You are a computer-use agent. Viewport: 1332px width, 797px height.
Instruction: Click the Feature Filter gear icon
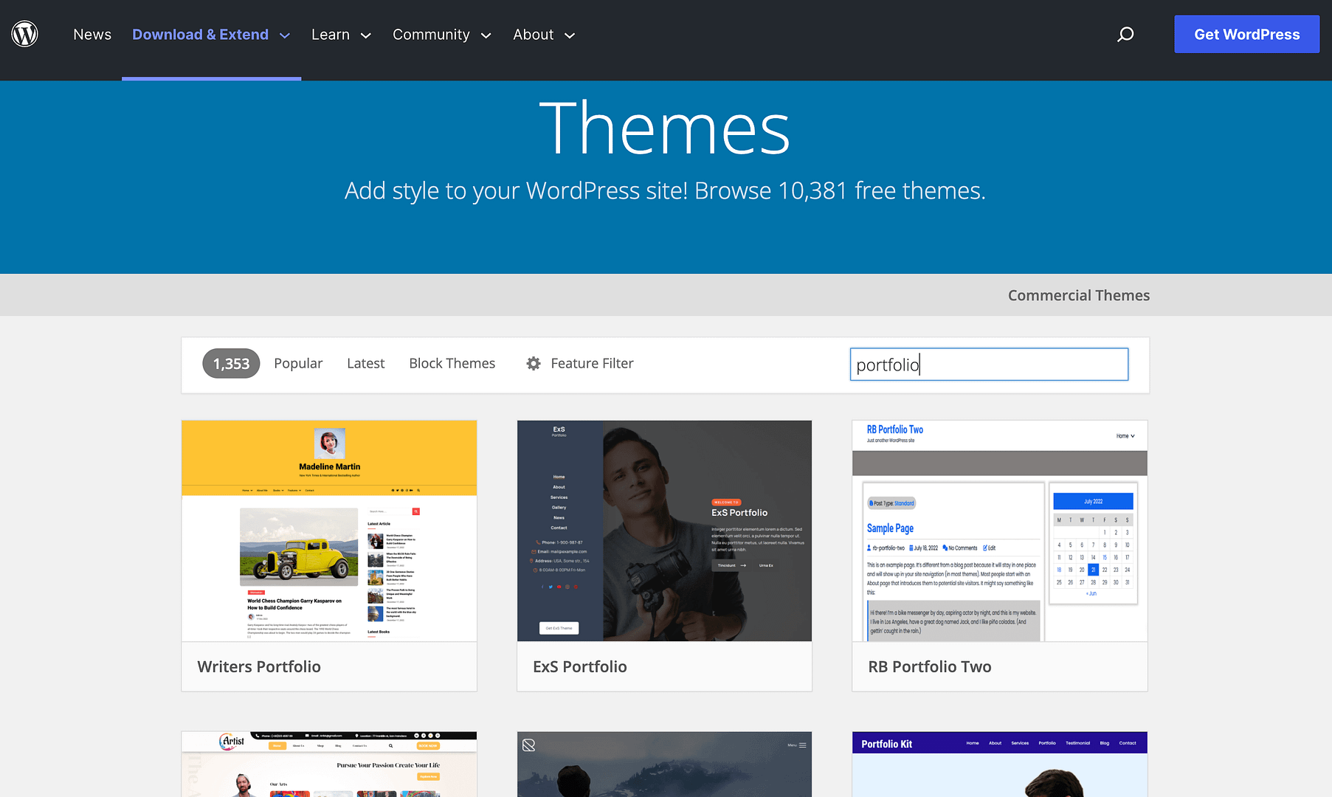534,364
